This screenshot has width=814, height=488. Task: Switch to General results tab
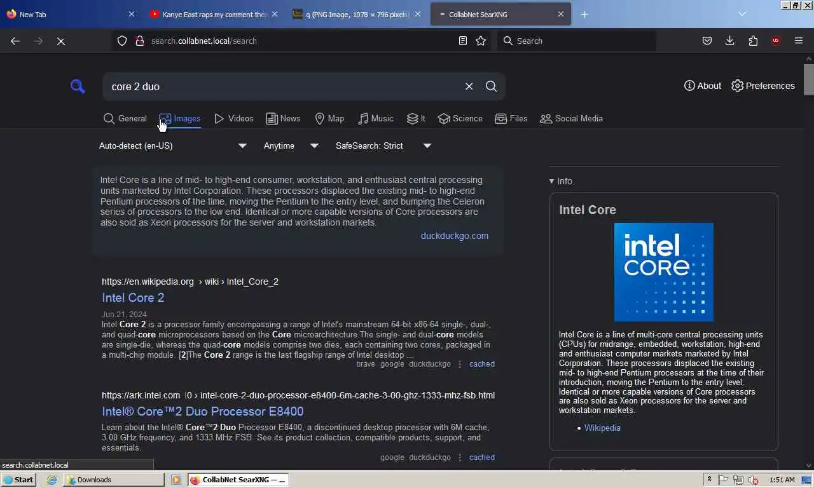pyautogui.click(x=125, y=118)
